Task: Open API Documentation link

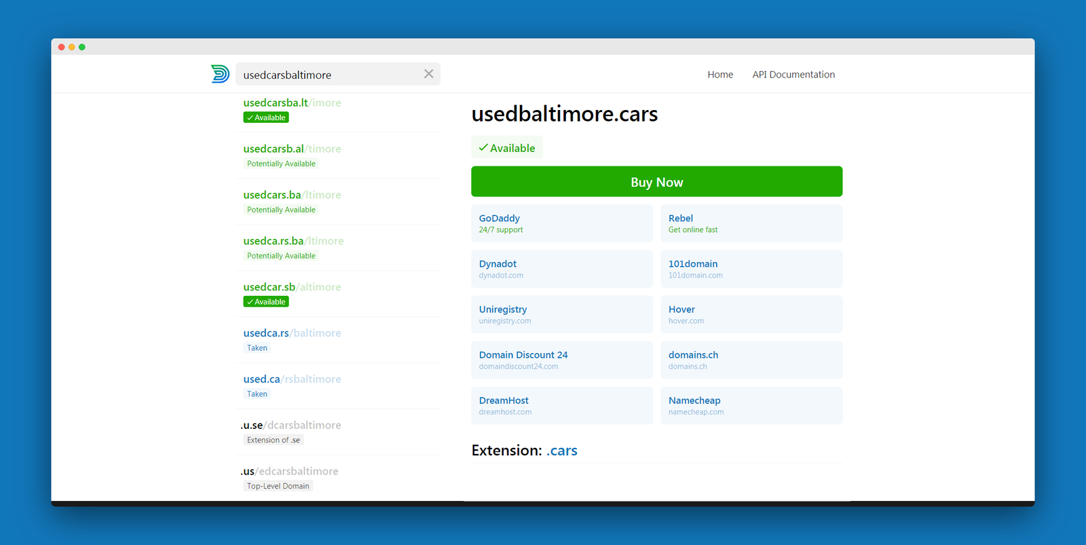Action: (x=793, y=75)
